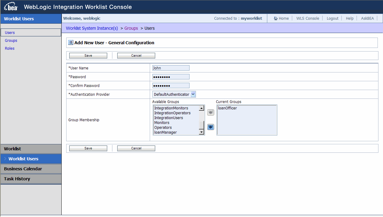Screen dimensions: 383x217
Task: Focus the User Name field
Action: 171,68
